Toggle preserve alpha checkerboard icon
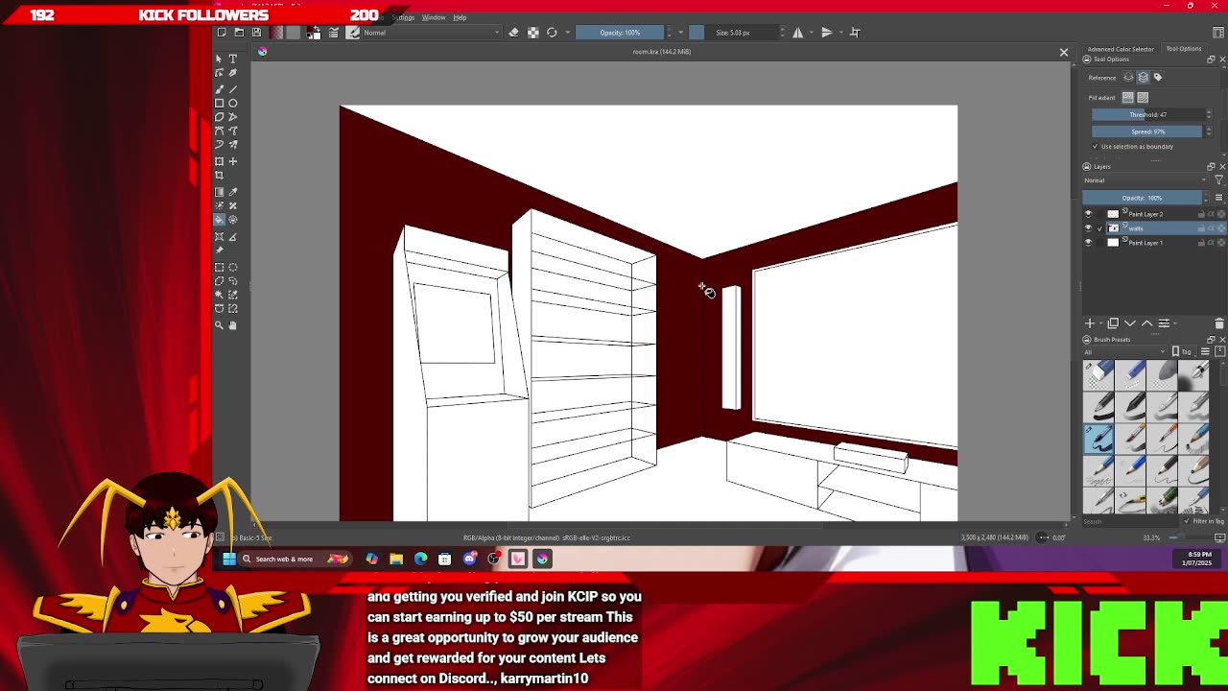 pos(532,33)
